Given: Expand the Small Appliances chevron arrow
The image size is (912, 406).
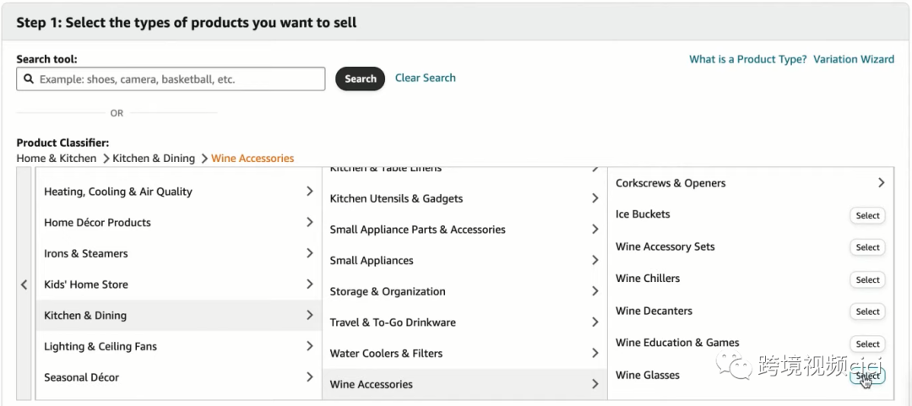Looking at the screenshot, I should pyautogui.click(x=594, y=260).
